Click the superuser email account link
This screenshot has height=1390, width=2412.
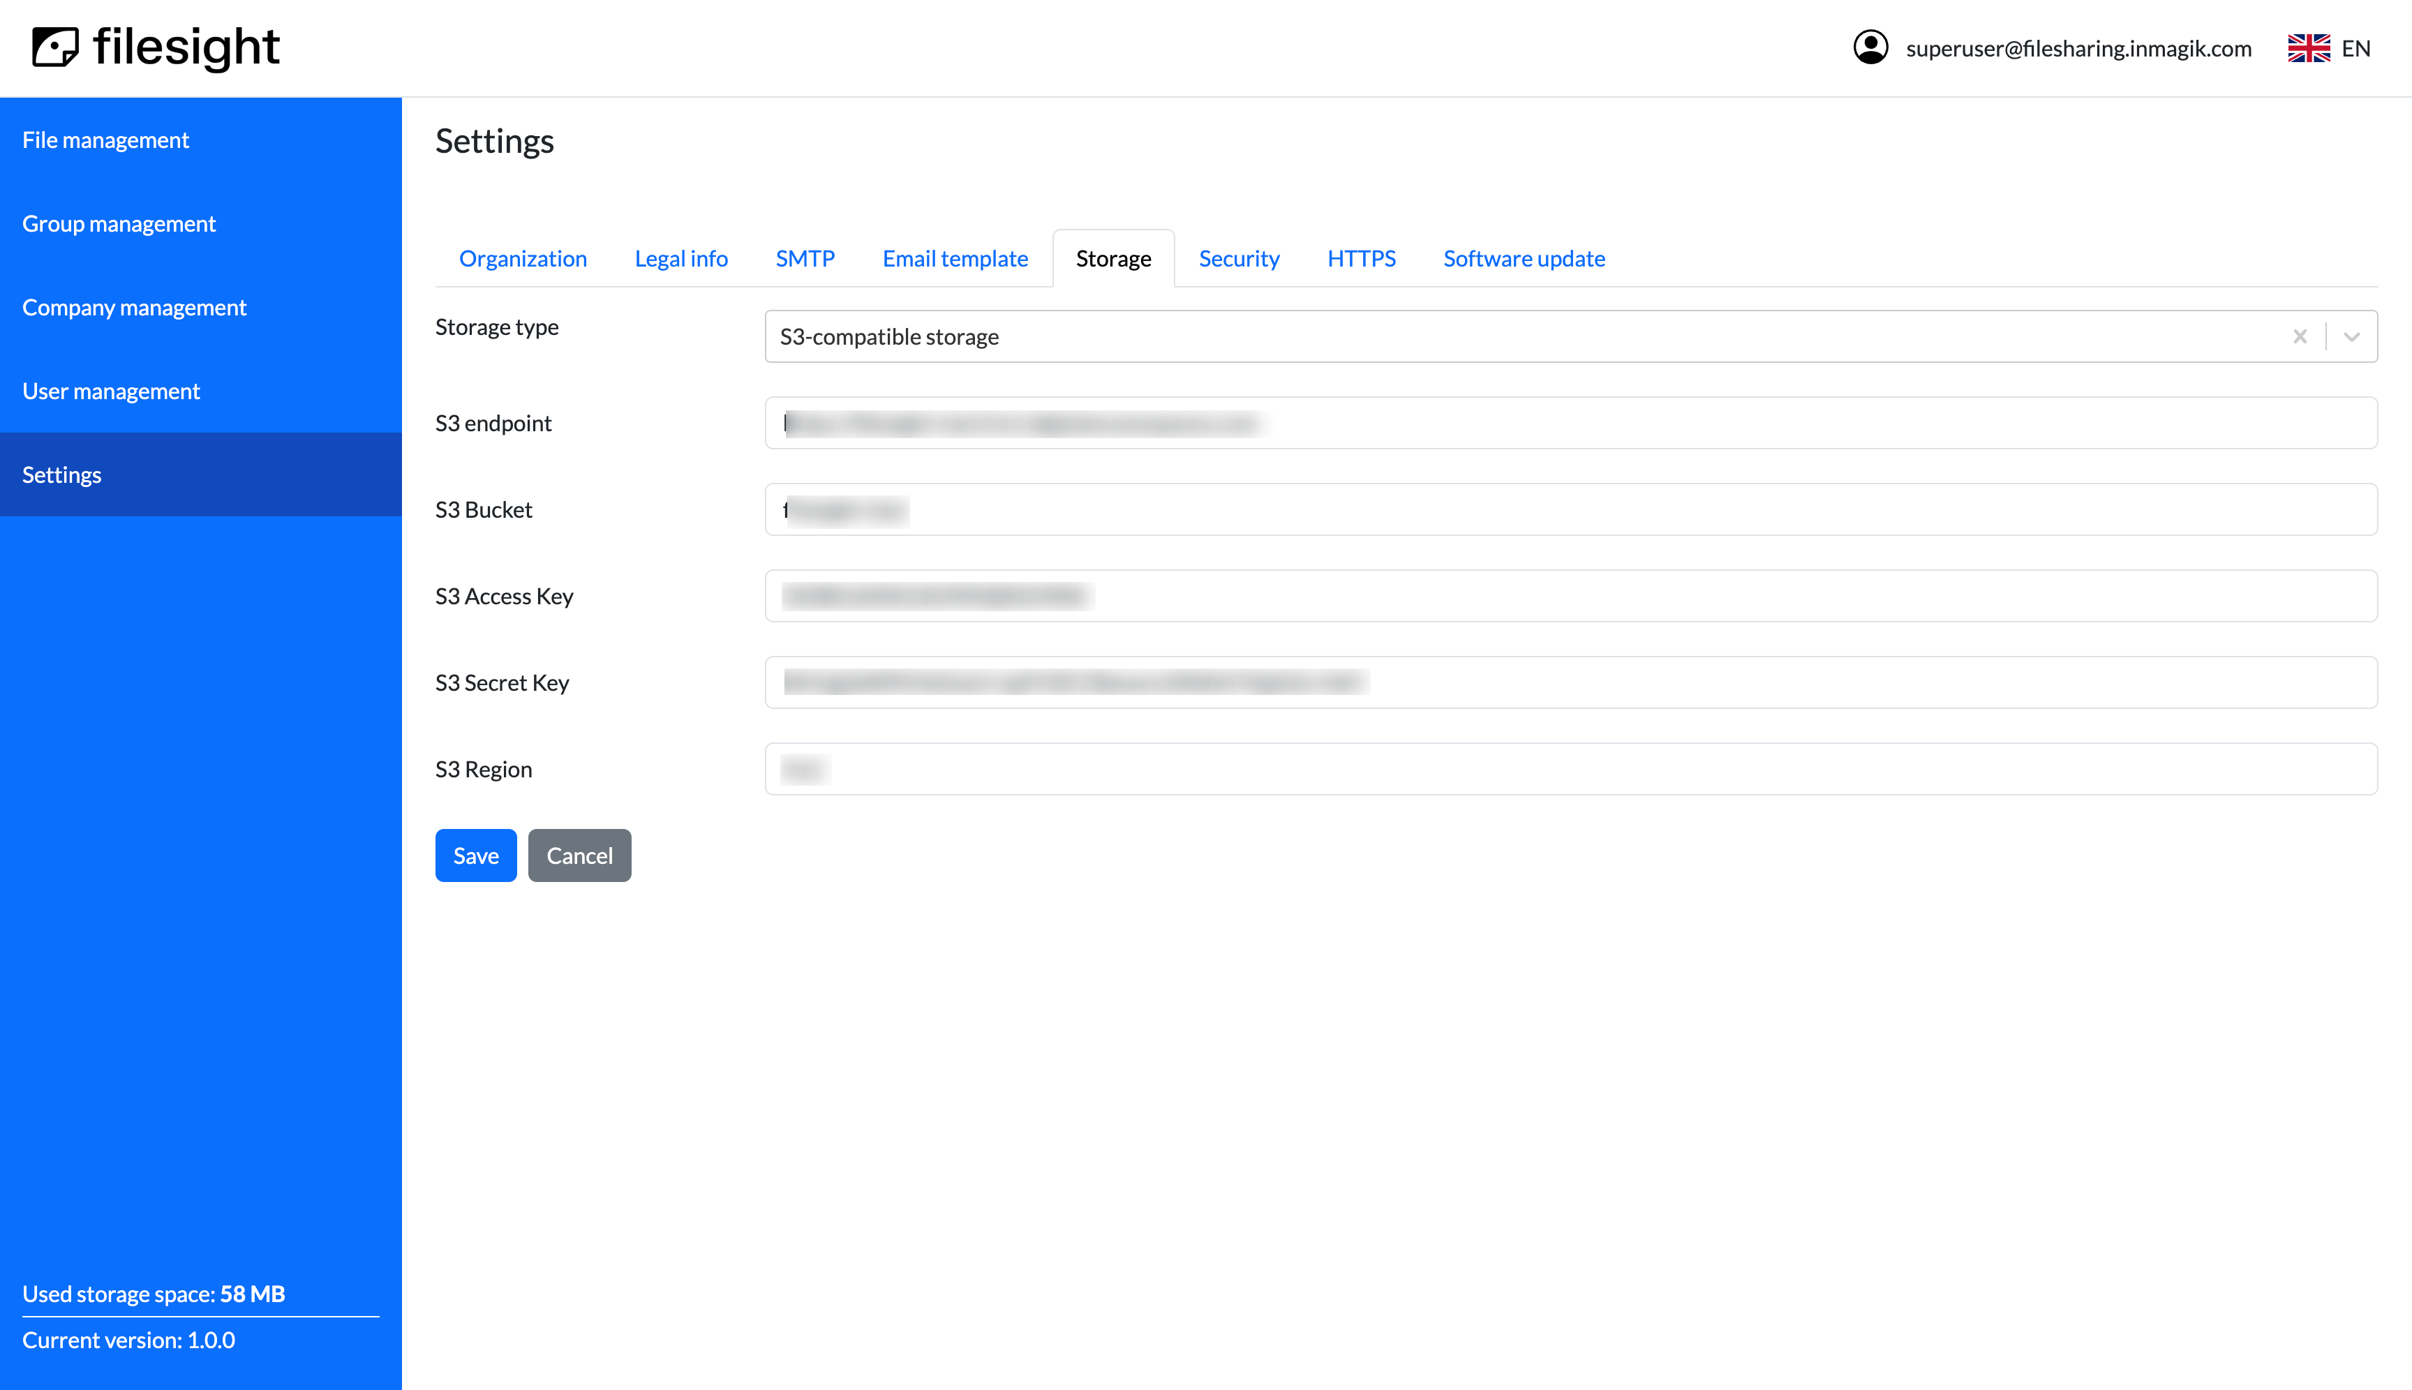[x=2078, y=47]
